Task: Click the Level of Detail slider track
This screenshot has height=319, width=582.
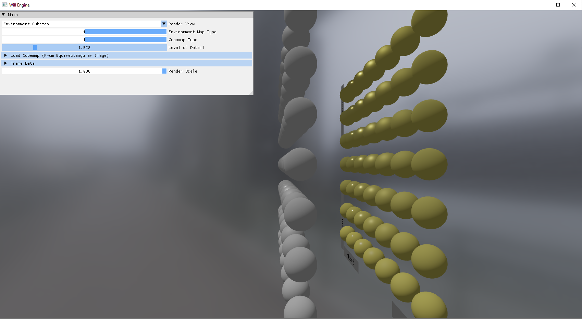Action: click(103, 47)
